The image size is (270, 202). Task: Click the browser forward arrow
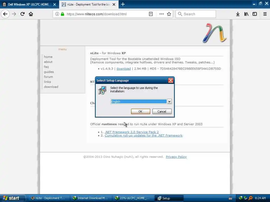14,14
